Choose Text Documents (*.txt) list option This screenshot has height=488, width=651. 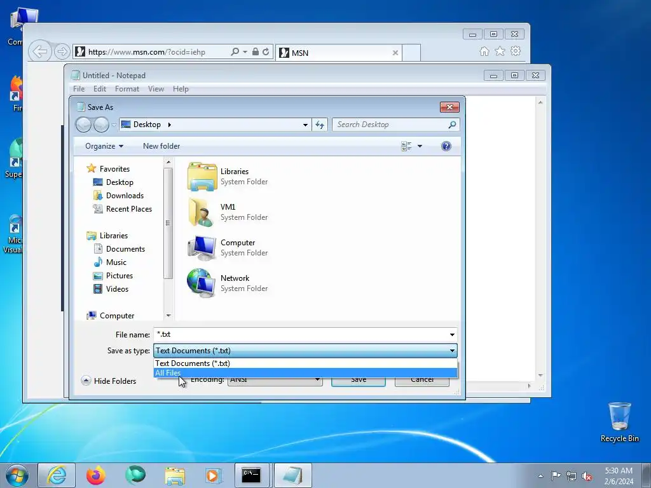coord(306,363)
